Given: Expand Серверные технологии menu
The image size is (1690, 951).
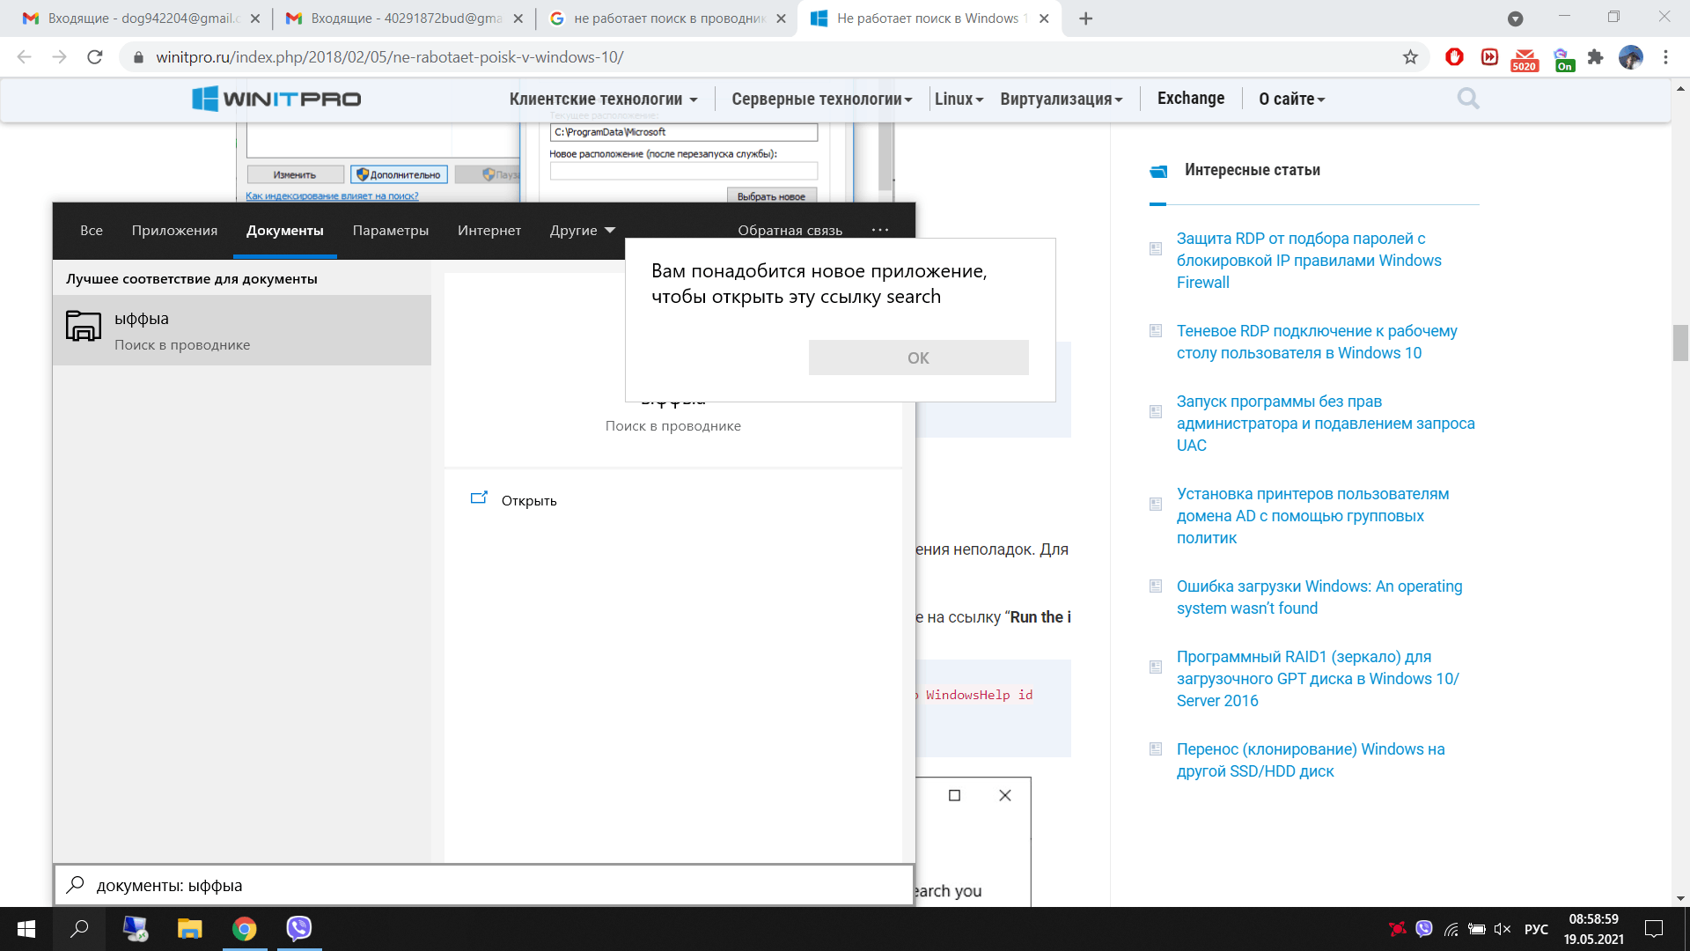Looking at the screenshot, I should click(x=821, y=100).
